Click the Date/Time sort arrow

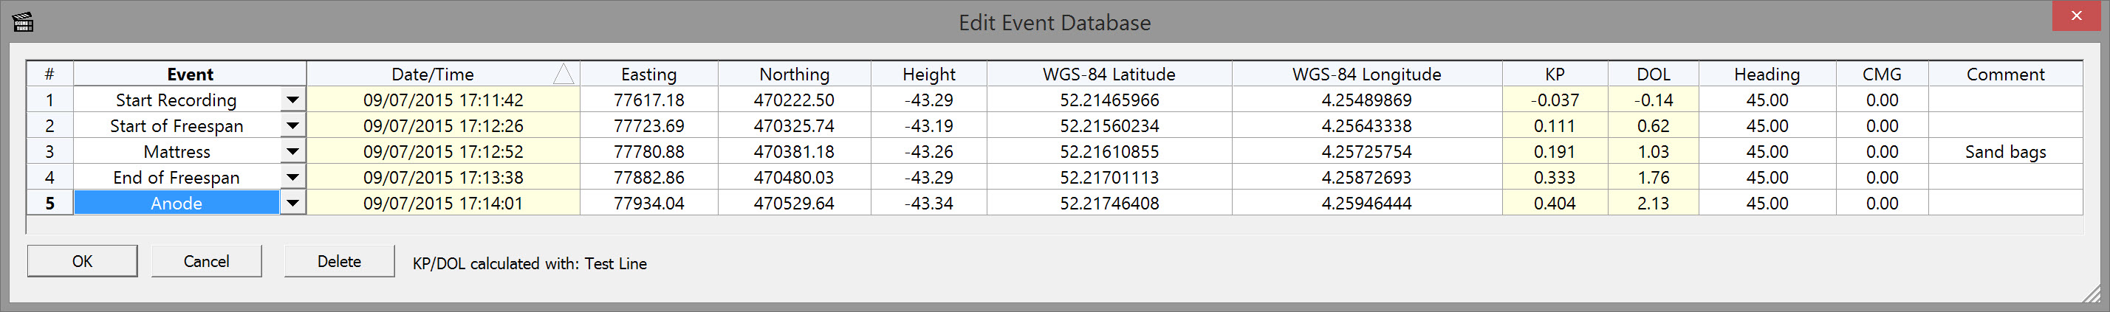pos(563,74)
